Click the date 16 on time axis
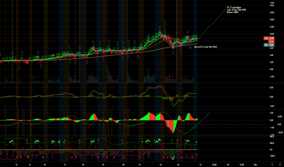 45,165
